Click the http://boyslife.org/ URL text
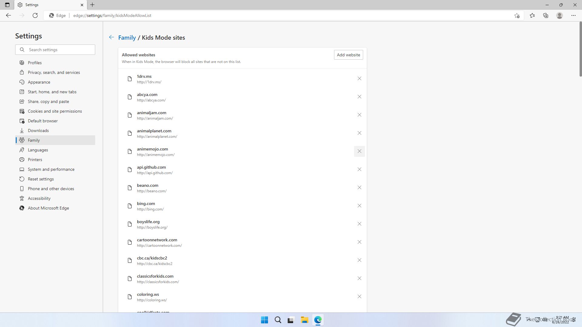The image size is (582, 327). coord(152,227)
